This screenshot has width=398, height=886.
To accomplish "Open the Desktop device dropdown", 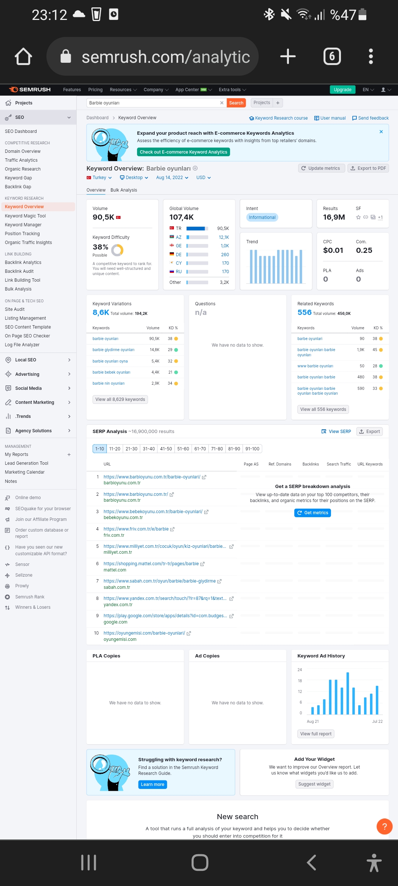I will click(x=134, y=178).
